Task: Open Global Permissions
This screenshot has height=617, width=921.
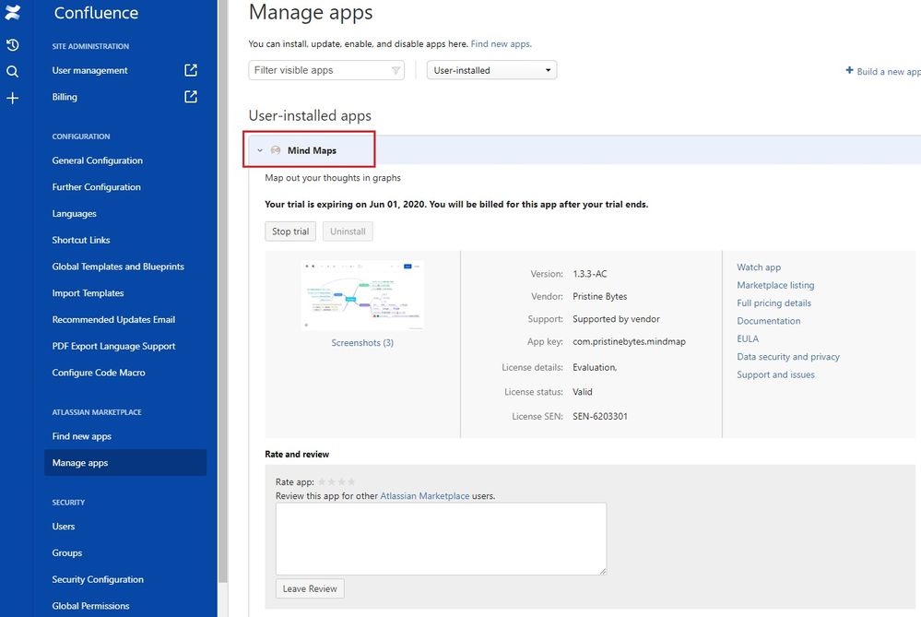Action: (x=90, y=606)
